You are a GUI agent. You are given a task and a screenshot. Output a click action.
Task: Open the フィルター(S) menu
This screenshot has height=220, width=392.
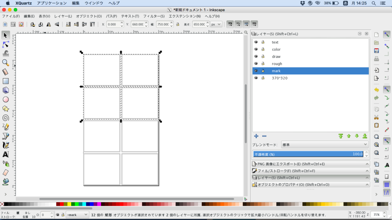click(x=154, y=16)
